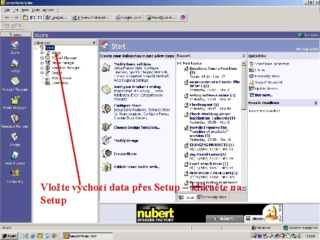Switch to the Forum tab below Support

click(x=186, y=197)
